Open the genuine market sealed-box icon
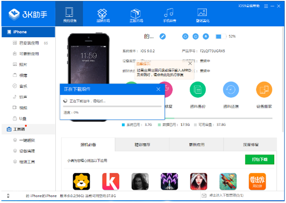286x203 pixels. [x=136, y=14]
